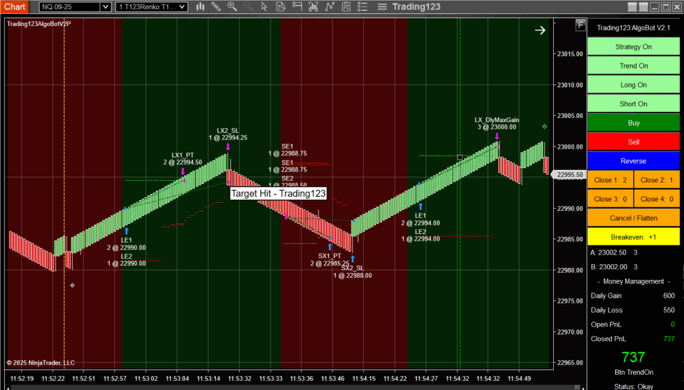Click the Daily Loss value 550
This screenshot has width=684, height=390.
[x=669, y=311]
